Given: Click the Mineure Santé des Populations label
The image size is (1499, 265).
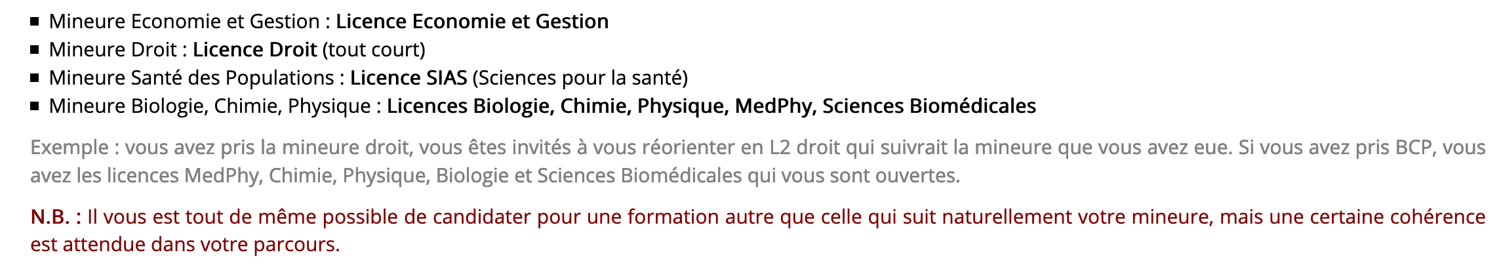Looking at the screenshot, I should [191, 78].
